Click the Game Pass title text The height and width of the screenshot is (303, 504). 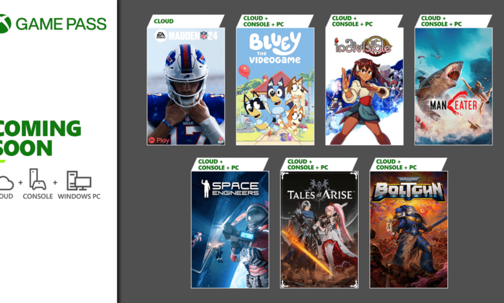pos(61,24)
